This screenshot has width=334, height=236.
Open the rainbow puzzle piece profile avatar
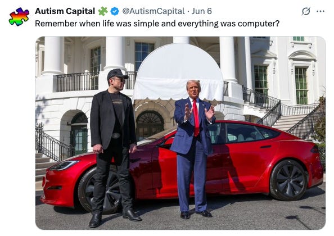coord(19,17)
